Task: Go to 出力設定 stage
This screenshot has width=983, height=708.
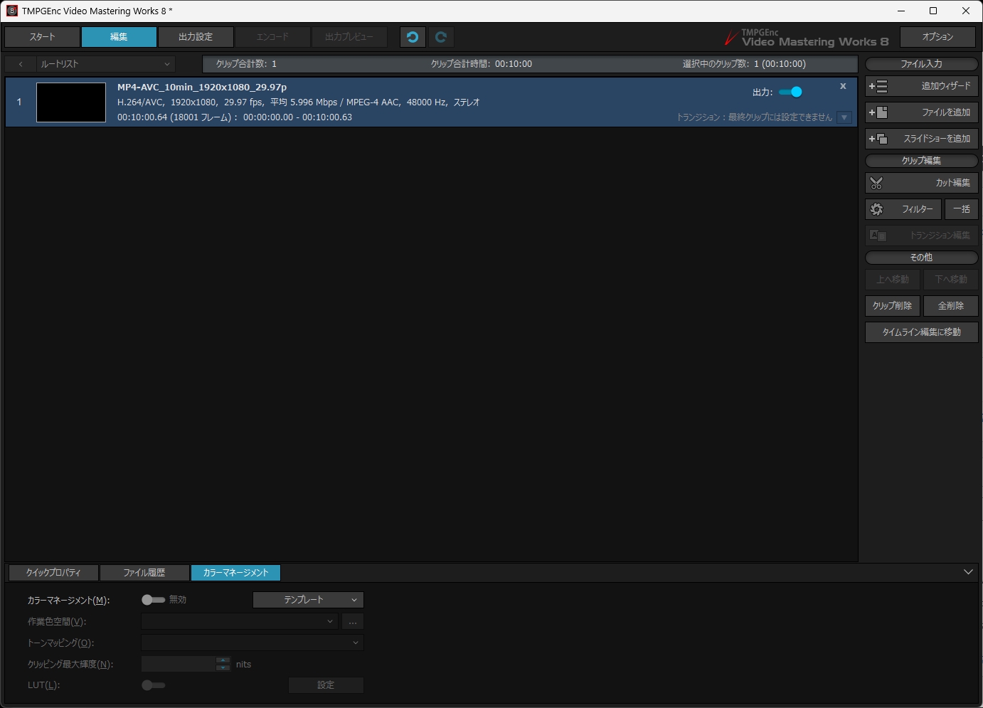Action: 196,37
